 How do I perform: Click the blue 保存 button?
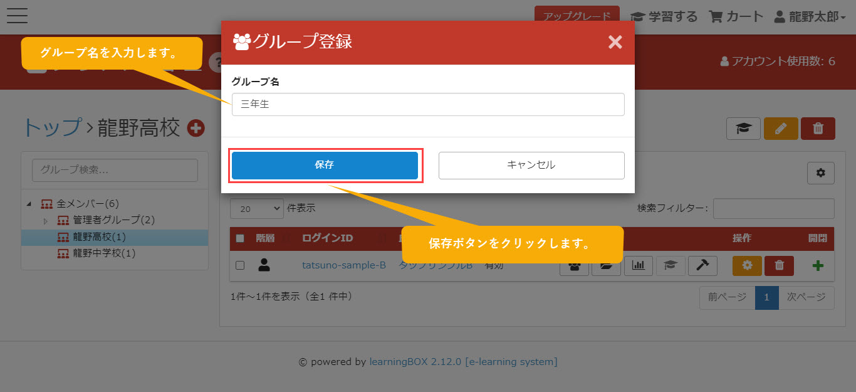325,166
